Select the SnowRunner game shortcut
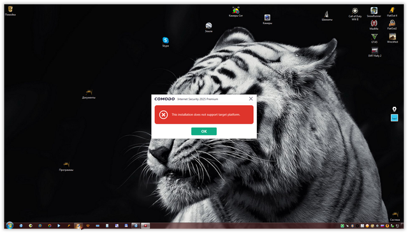This screenshot has width=408, height=233. click(x=374, y=12)
